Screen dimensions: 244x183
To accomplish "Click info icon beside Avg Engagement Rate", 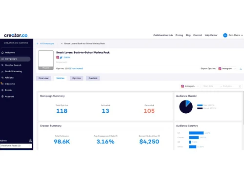I will click(117, 136).
